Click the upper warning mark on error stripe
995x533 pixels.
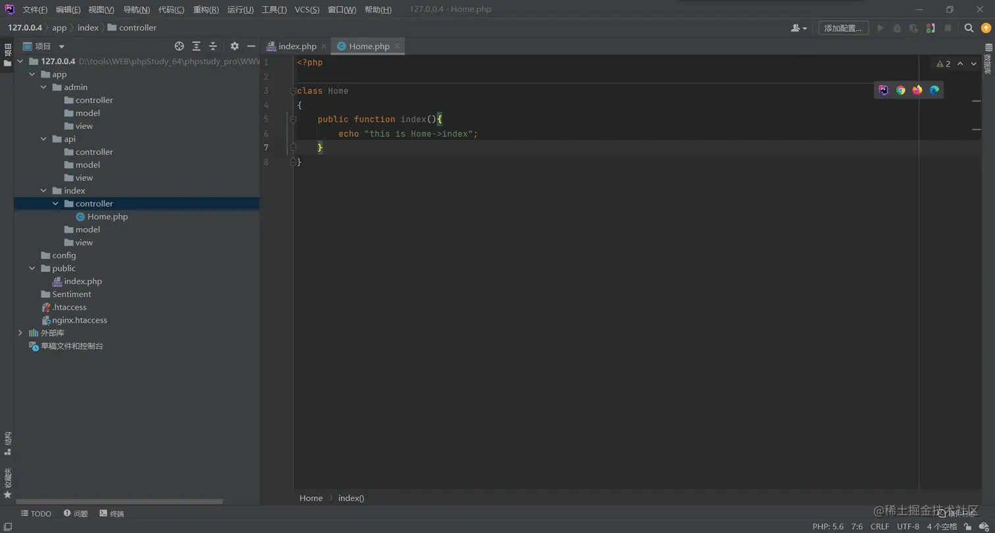click(977, 101)
